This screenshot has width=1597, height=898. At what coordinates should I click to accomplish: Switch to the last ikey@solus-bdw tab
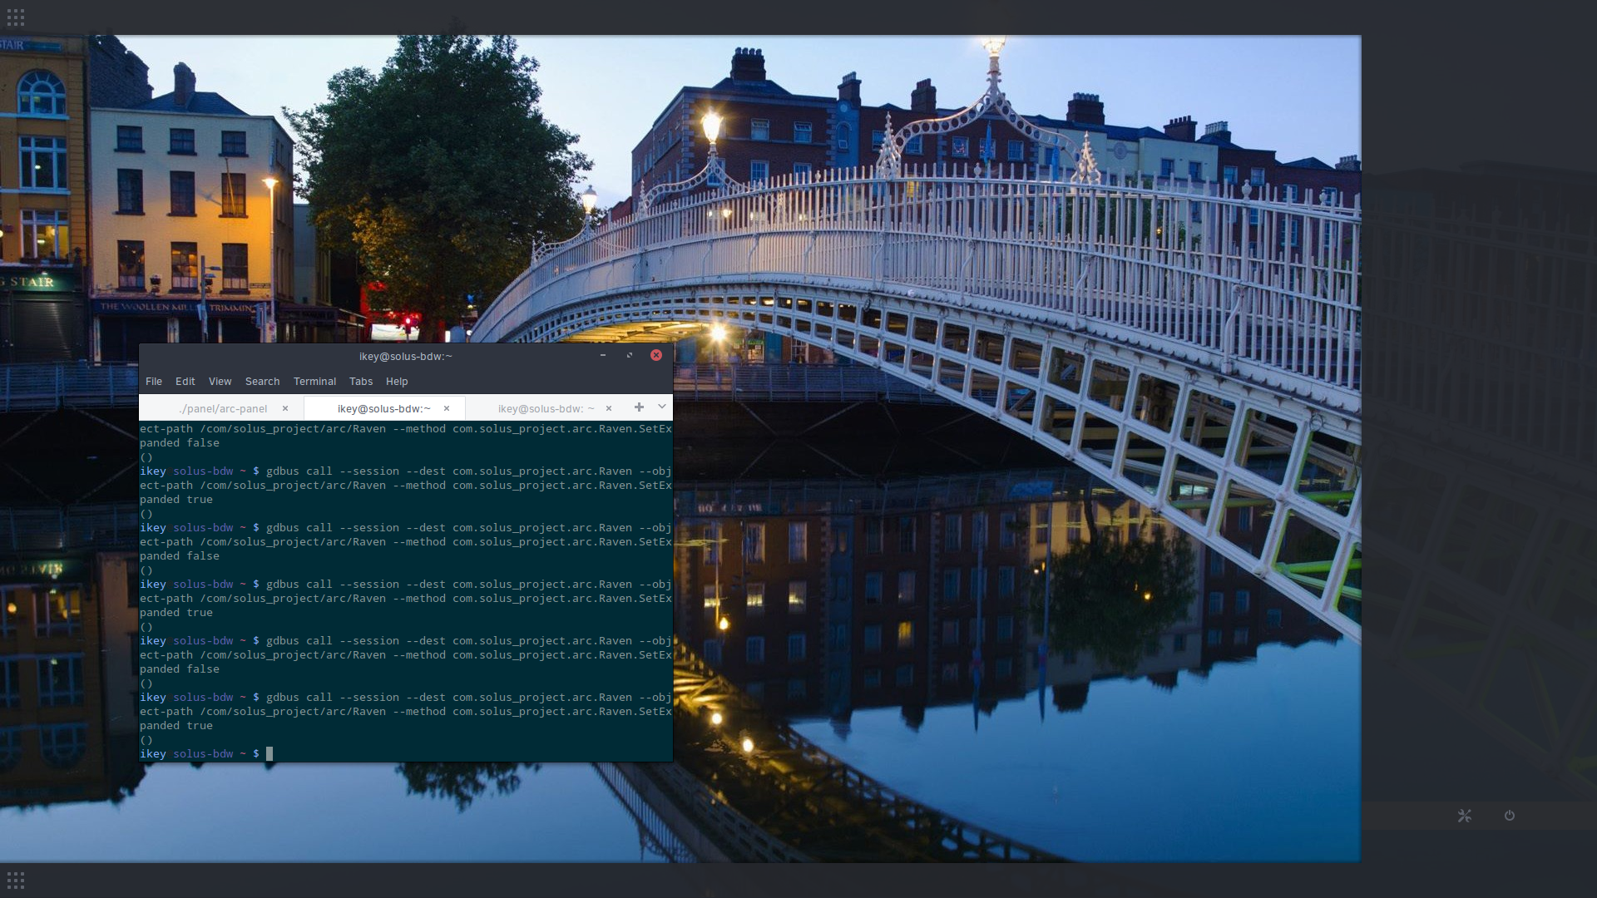pos(546,408)
